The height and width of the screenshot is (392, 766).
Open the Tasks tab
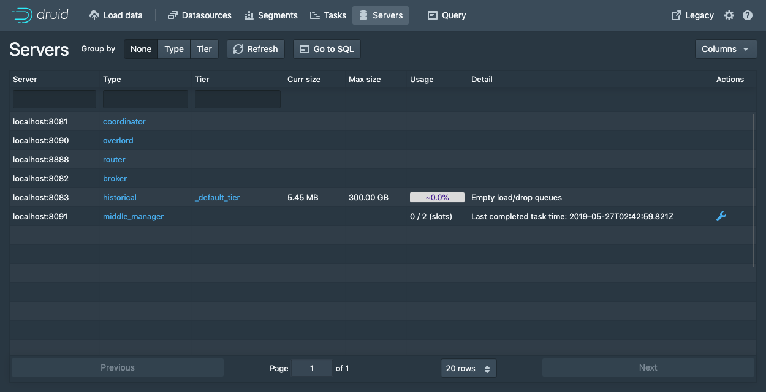tap(328, 15)
